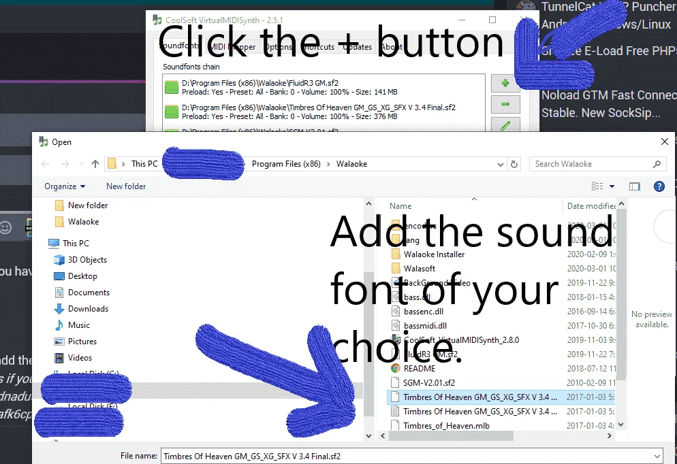Click the blue help icon
Screen dimensions: 677x464
tap(659, 186)
